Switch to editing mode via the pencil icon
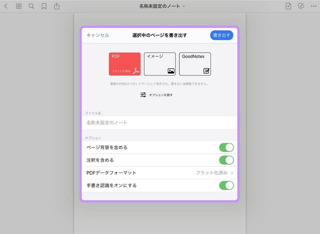This screenshot has width=320, height=234. coord(301,6)
